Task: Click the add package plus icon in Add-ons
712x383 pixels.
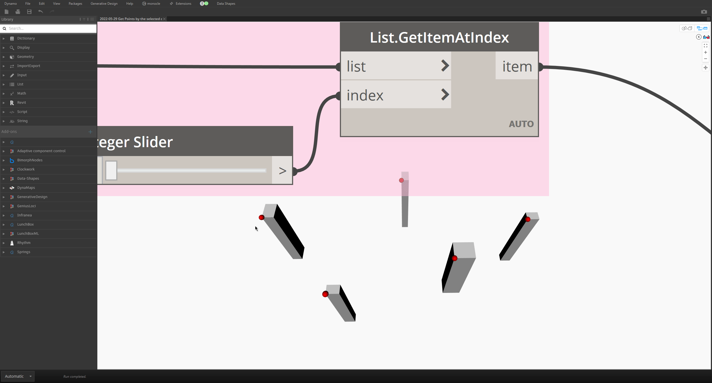Action: tap(90, 132)
